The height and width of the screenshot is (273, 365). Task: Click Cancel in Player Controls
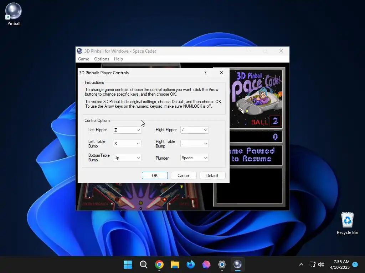184,176
